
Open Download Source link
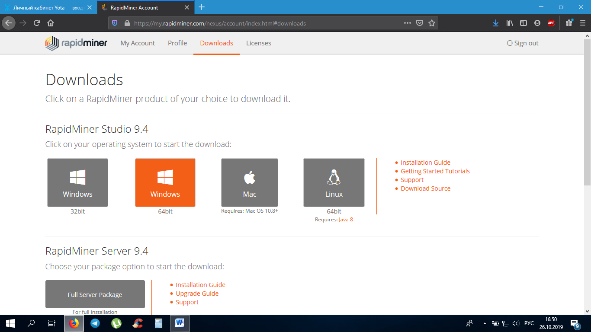425,188
